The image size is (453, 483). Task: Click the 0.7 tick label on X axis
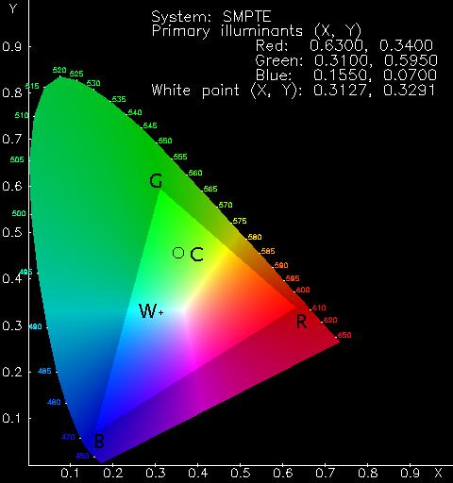tap(326, 473)
